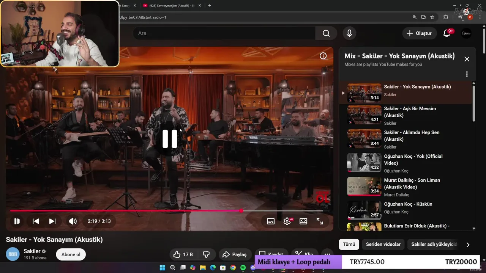The image size is (486, 273).
Task: Open Windows Start menu
Action: tap(162, 268)
